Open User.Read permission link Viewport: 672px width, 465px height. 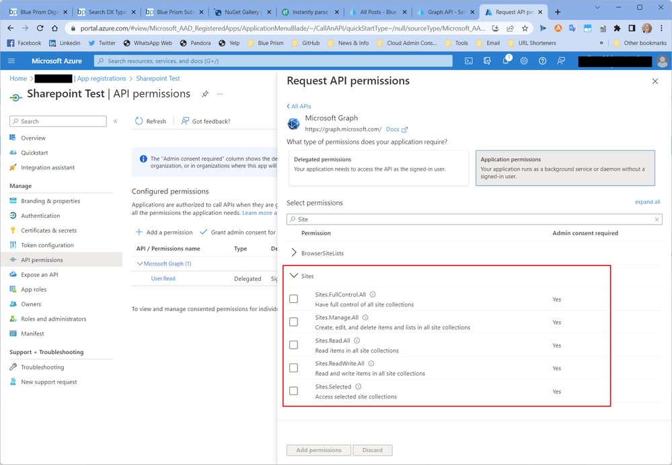(x=163, y=278)
